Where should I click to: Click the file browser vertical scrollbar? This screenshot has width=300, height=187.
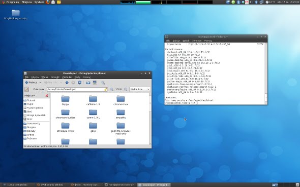point(150,119)
